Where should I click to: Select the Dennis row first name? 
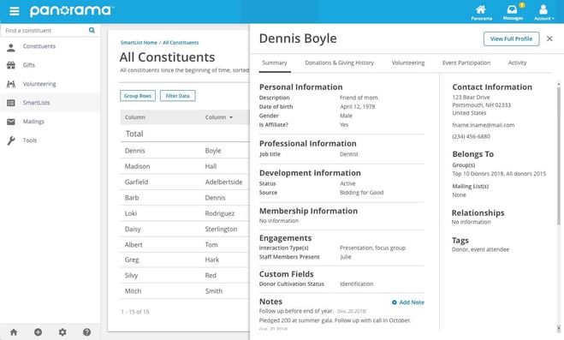tap(135, 151)
